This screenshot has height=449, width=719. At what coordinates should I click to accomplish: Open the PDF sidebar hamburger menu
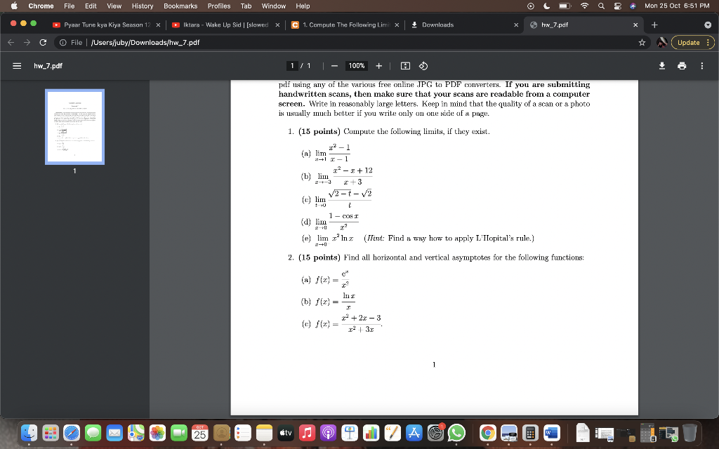click(17, 66)
